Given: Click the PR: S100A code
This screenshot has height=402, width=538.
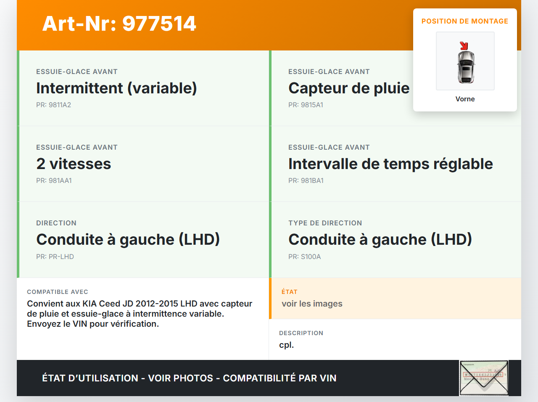Looking at the screenshot, I should pos(305,257).
